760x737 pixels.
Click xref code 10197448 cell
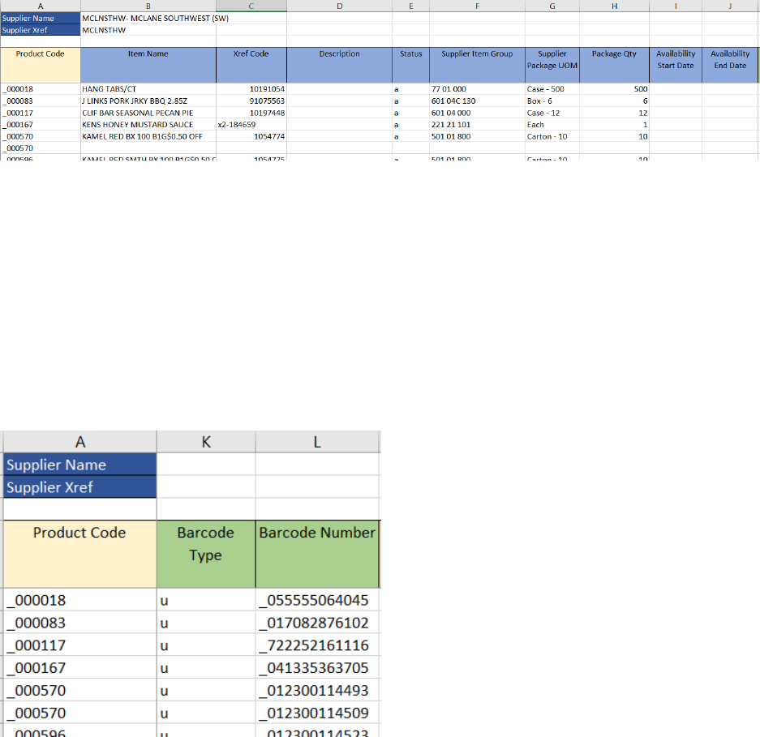tap(251, 113)
